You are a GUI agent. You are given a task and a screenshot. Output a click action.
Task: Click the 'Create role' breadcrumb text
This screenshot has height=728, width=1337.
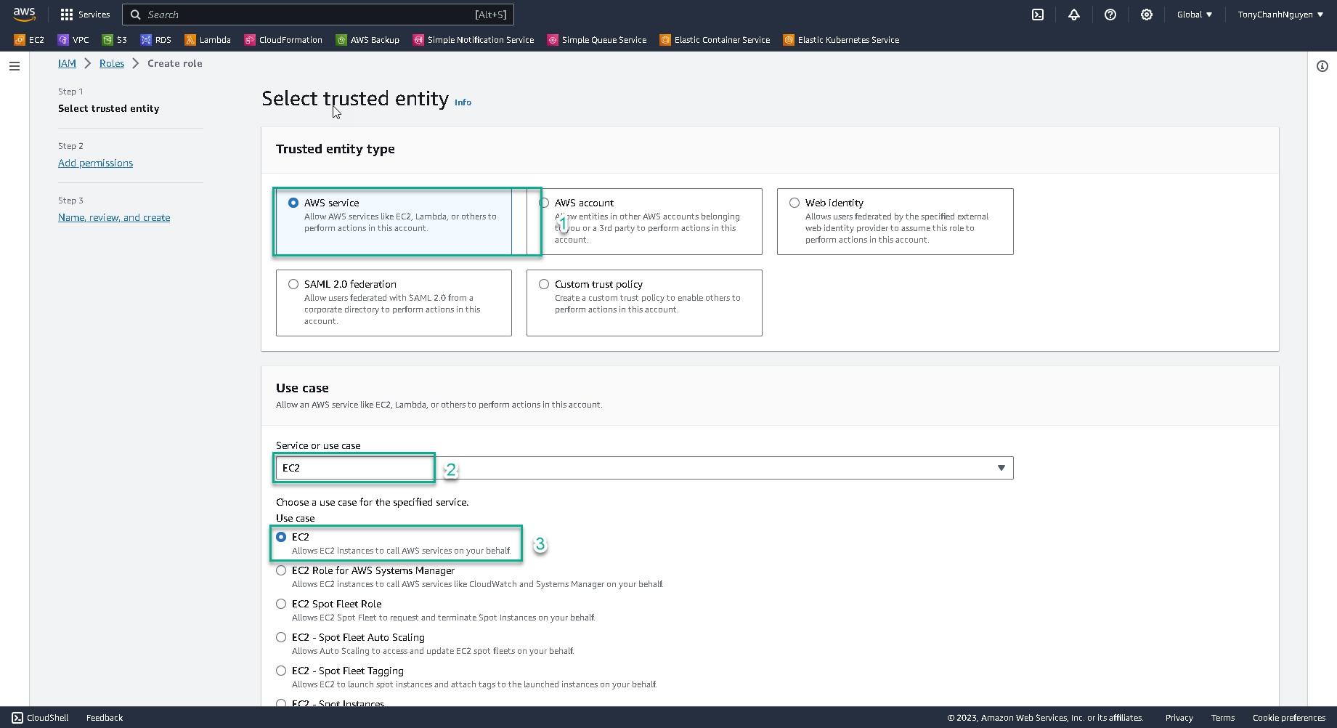coord(175,63)
